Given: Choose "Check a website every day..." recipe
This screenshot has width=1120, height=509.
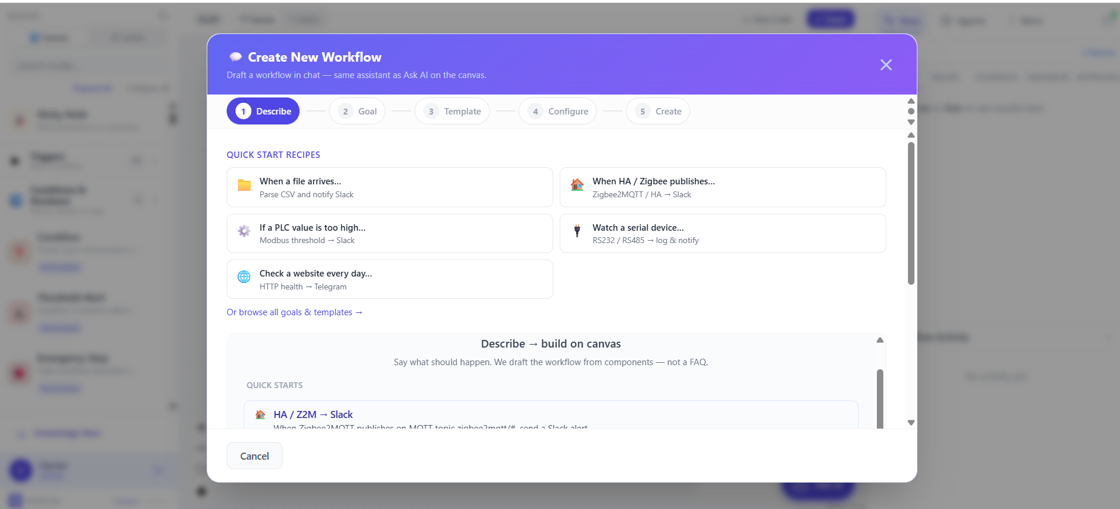Looking at the screenshot, I should (x=390, y=279).
